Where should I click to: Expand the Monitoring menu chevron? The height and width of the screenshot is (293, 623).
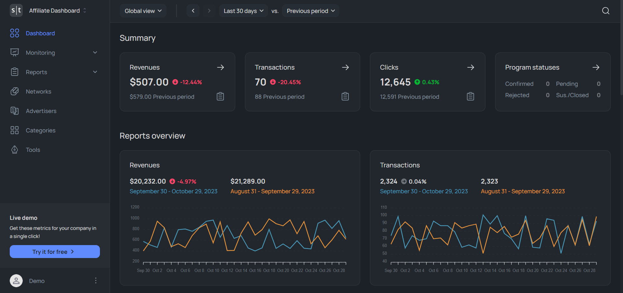click(95, 52)
